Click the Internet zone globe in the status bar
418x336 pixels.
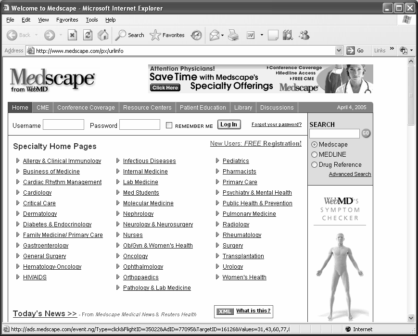(x=348, y=329)
